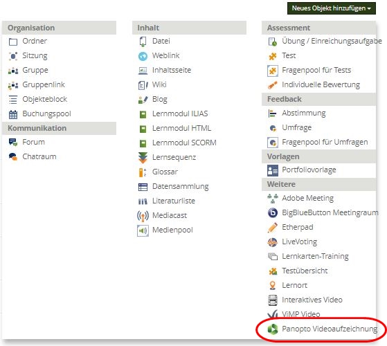387x346 pixels.
Task: Select Lernmodul SCORM menu entry
Action: click(184, 143)
